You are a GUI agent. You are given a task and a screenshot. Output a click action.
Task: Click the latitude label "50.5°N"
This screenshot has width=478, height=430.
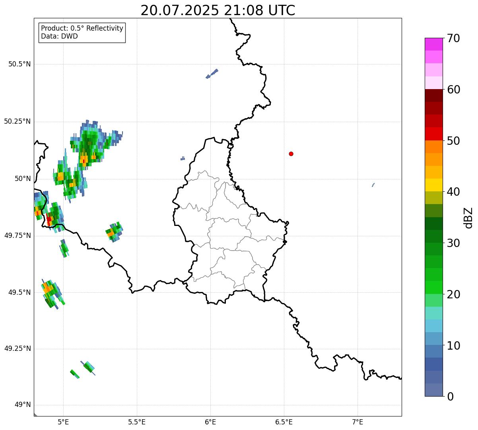[20, 64]
